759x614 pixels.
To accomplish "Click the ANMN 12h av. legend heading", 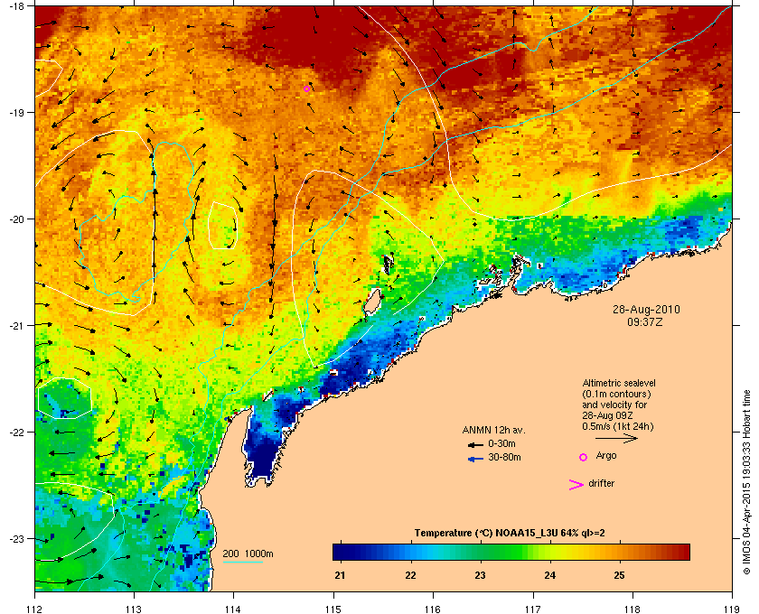I will point(493,430).
